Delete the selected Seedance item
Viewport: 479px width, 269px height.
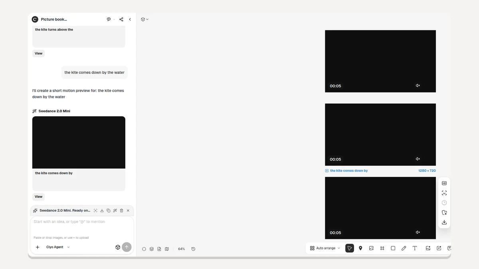121,210
